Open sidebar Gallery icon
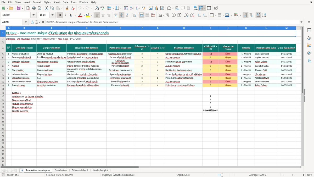The width and height of the screenshot is (314, 177). click(x=309, y=45)
